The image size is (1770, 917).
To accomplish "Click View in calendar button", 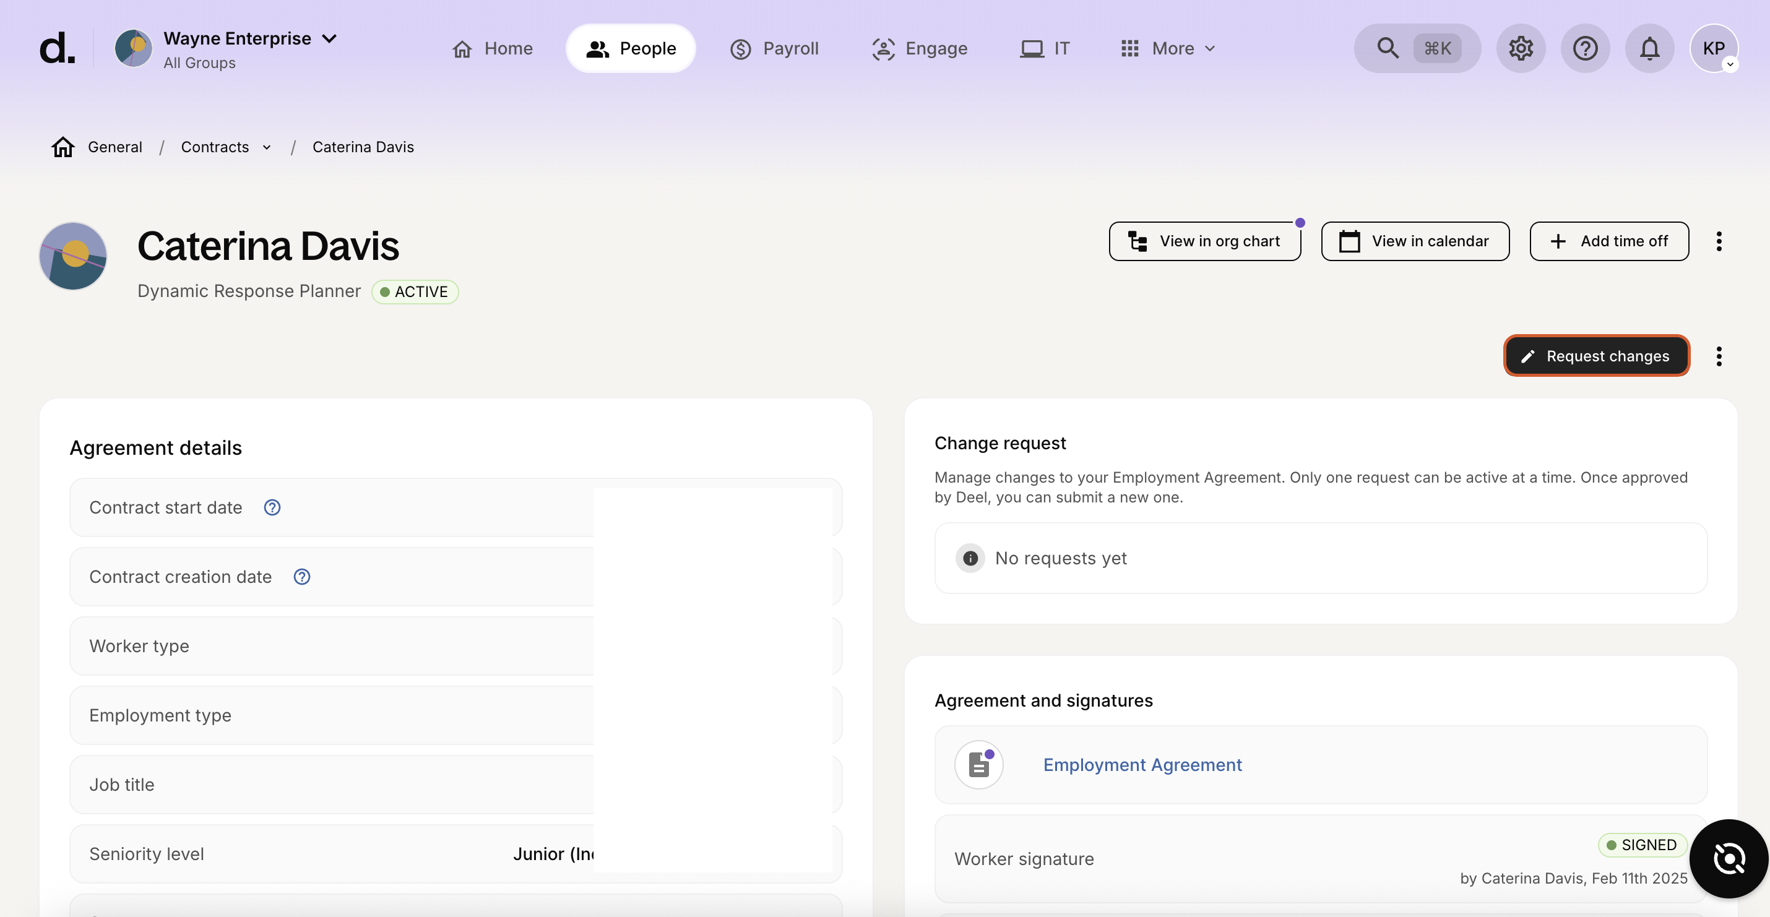I will click(x=1415, y=241).
